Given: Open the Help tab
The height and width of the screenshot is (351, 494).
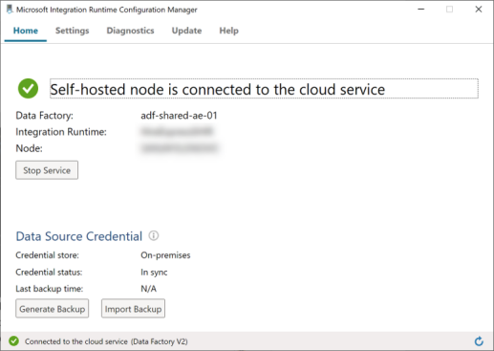Looking at the screenshot, I should [x=228, y=31].
